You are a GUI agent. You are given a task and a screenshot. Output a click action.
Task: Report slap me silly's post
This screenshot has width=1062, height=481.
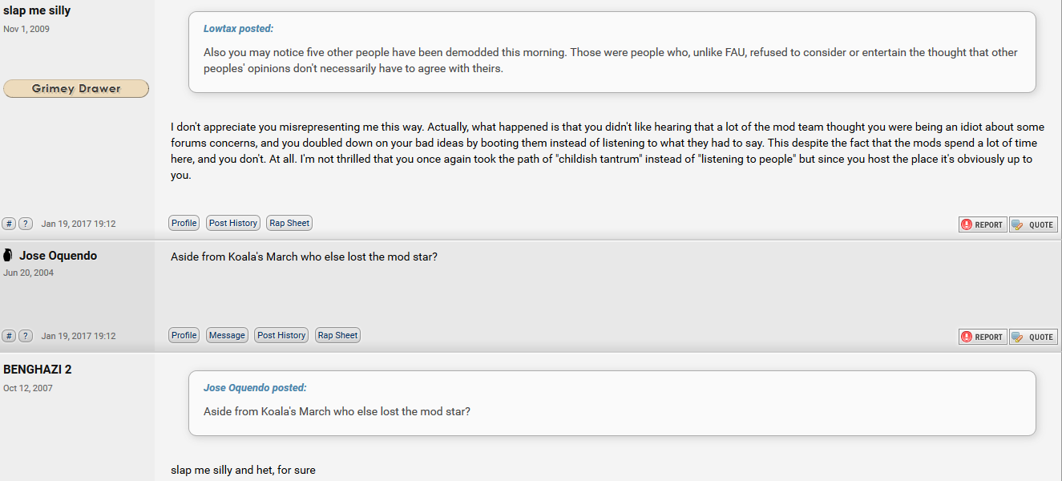(983, 224)
